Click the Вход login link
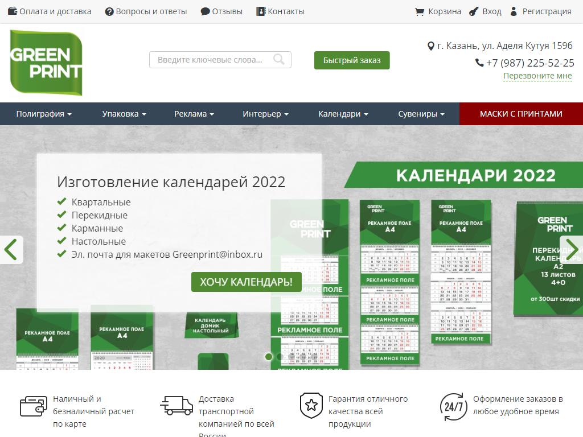Image resolution: width=583 pixels, height=437 pixels. click(485, 11)
